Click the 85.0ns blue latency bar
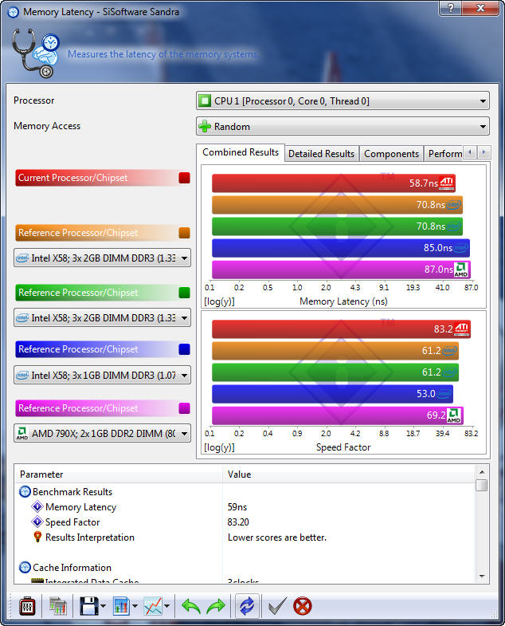The height and width of the screenshot is (626, 505). [x=341, y=248]
